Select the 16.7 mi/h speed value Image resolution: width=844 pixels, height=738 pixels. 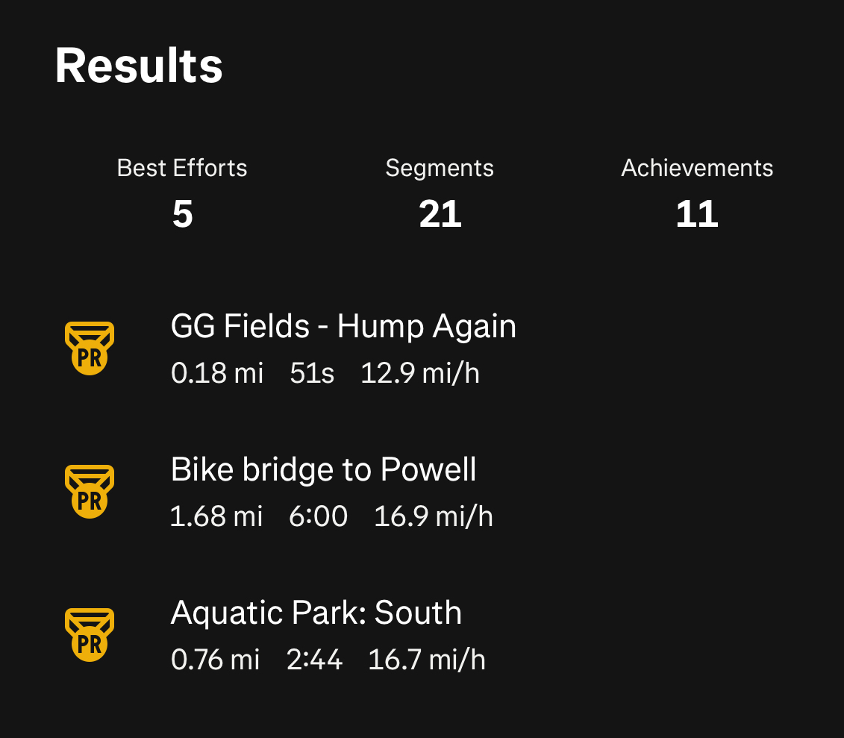427,659
